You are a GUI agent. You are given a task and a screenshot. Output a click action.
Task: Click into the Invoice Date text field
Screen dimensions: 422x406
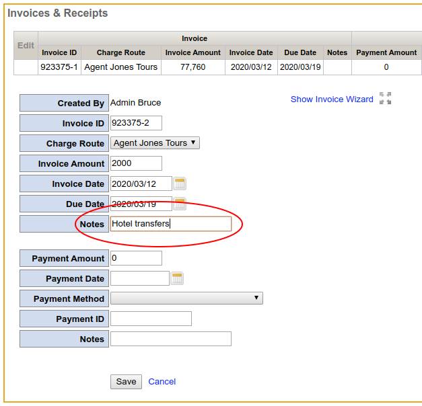141,184
